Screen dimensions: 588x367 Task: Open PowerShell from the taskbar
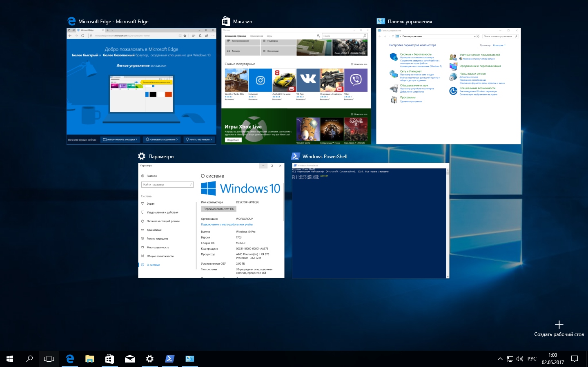click(169, 359)
